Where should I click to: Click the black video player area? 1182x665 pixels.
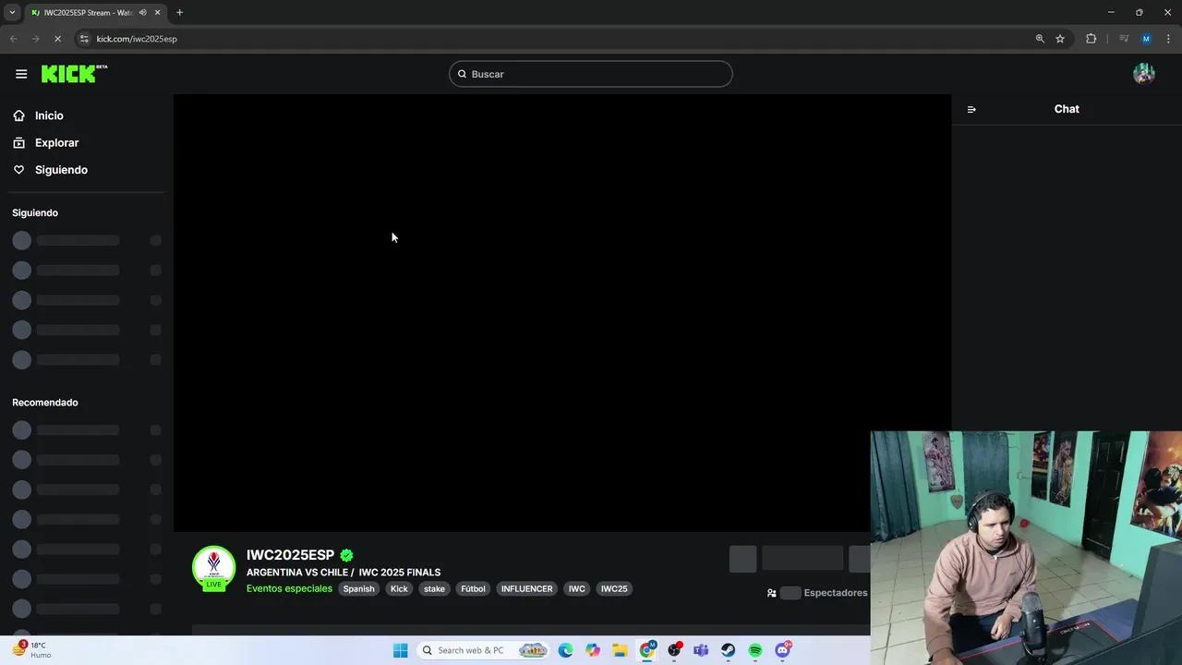click(x=562, y=313)
